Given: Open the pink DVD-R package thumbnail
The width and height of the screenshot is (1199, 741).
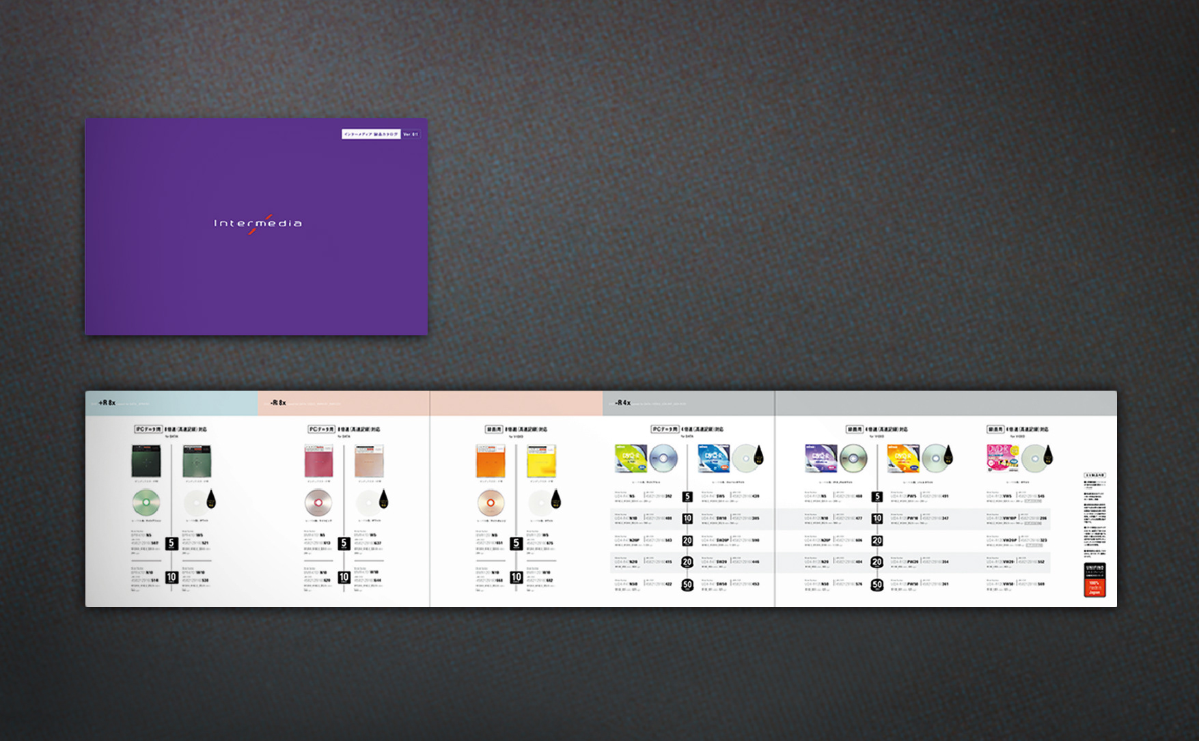Looking at the screenshot, I should [1003, 458].
